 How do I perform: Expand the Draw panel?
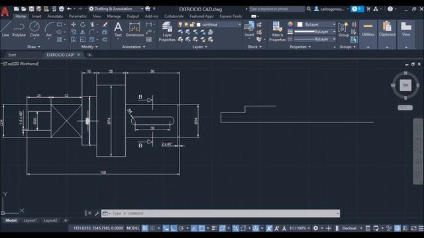pyautogui.click(x=34, y=47)
